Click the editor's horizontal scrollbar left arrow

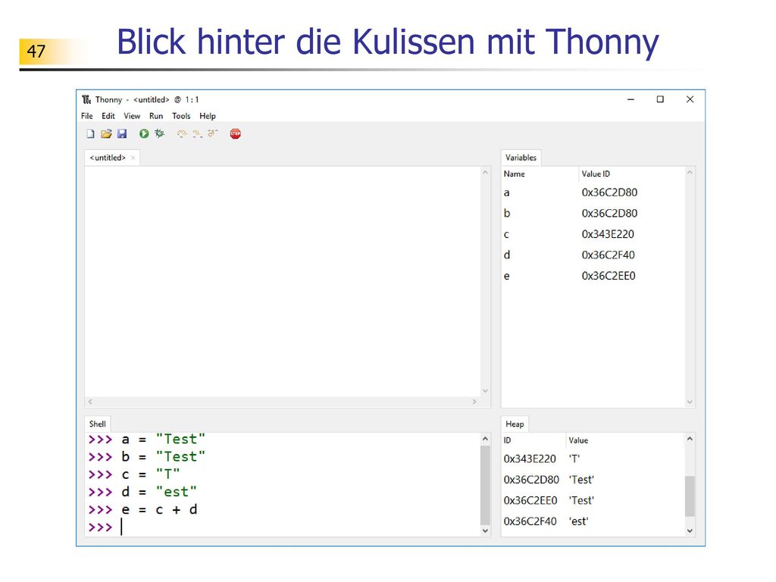coord(90,402)
